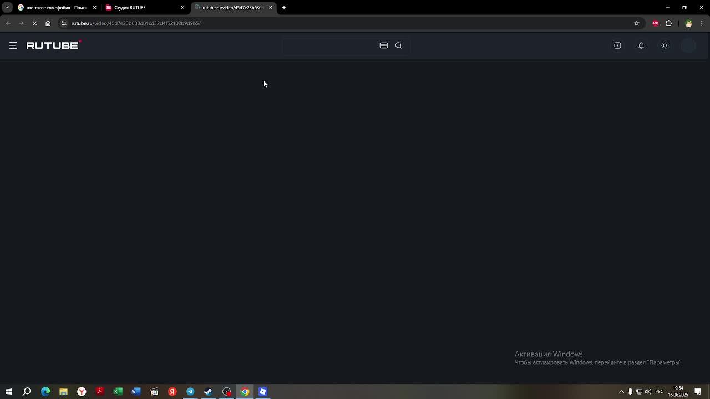710x399 pixels.
Task: Click the microphone tray icon
Action: tap(630, 392)
